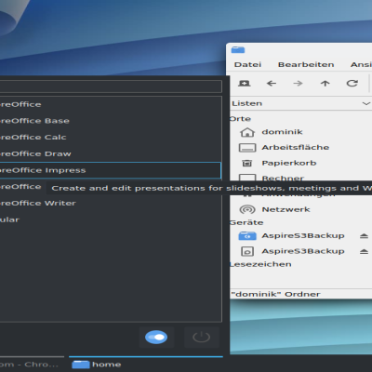This screenshot has width=372, height=372.
Task: Go up to parent folder
Action: coord(325,83)
